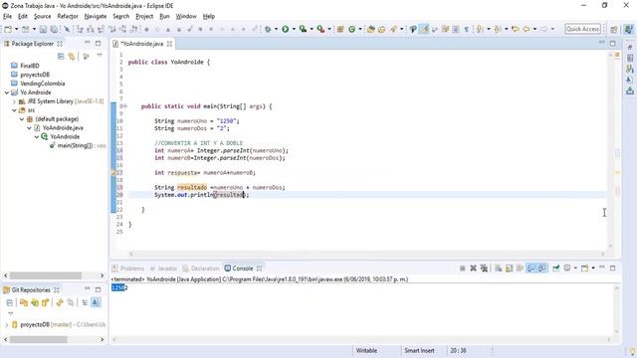Click the New Java Package icon
This screenshot has height=358, width=637.
coord(340,29)
